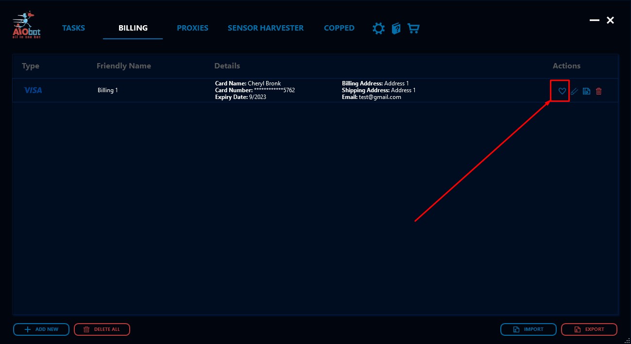This screenshot has width=631, height=344.
Task: Minimize the AIObot window
Action: (x=594, y=20)
